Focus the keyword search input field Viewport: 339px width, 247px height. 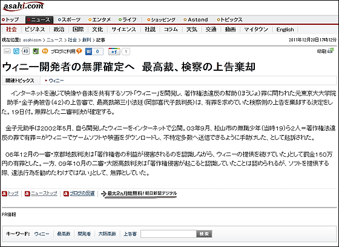coord(168,234)
